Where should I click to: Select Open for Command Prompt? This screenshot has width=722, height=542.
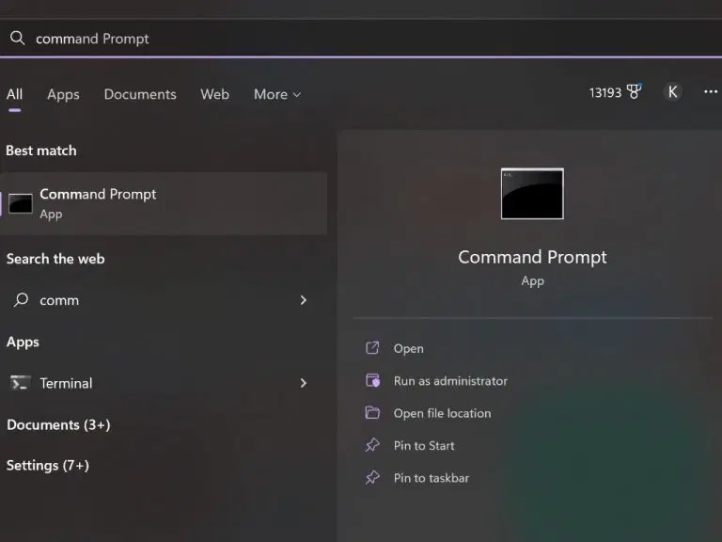point(408,348)
